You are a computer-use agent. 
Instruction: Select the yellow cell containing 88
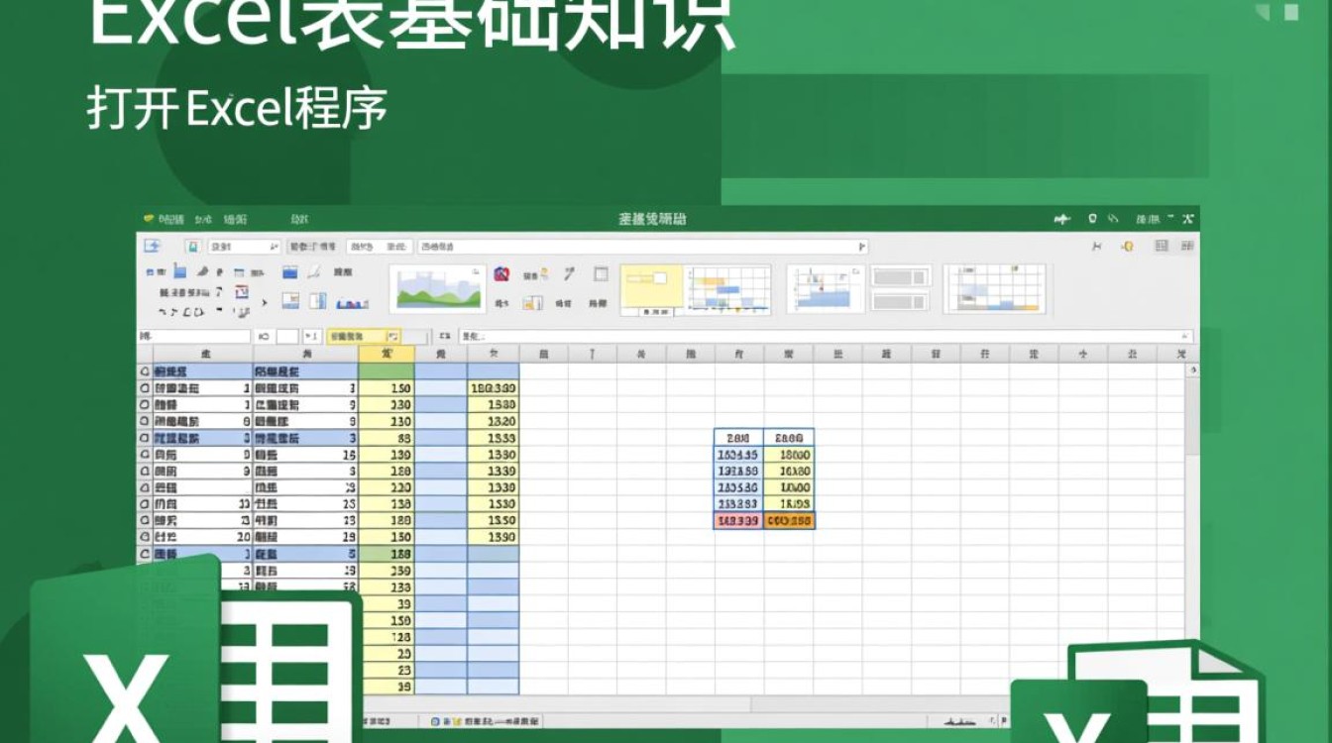coord(387,438)
